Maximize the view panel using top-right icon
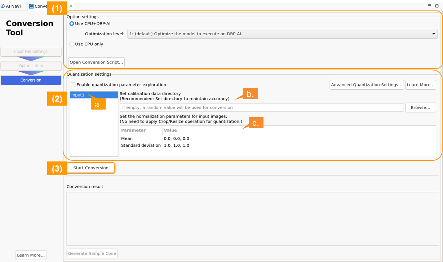Image resolution: width=443 pixels, height=262 pixels. 437,5
